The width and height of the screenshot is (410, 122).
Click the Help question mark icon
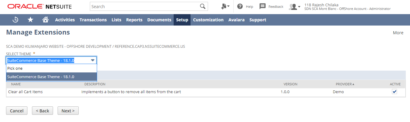pyautogui.click(x=240, y=6)
